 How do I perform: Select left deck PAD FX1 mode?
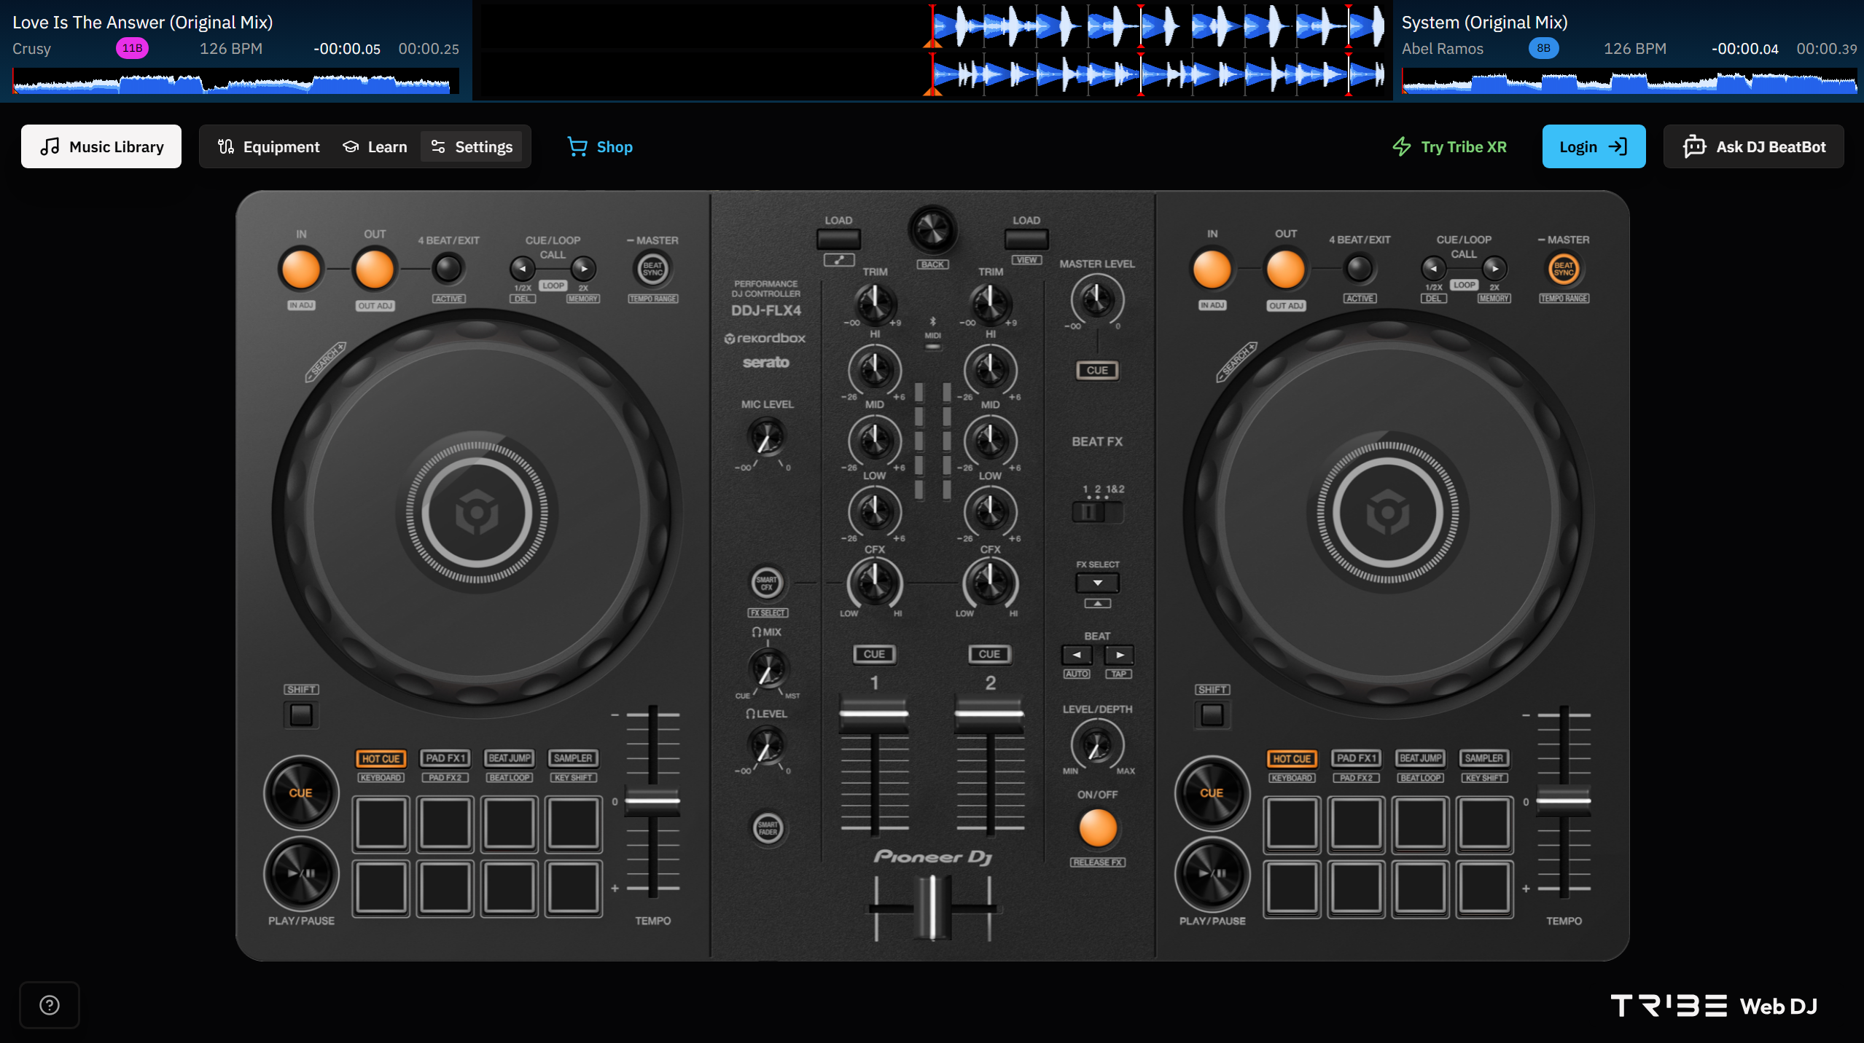445,758
